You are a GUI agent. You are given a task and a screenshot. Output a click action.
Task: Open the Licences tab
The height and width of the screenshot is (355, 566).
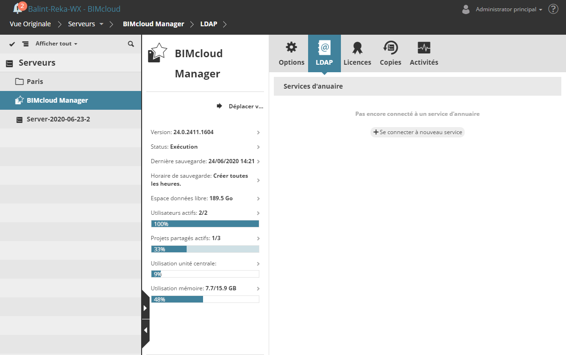tap(357, 53)
